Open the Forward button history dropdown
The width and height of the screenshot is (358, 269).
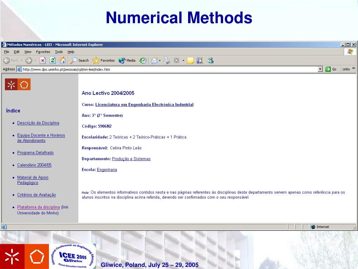click(35, 61)
